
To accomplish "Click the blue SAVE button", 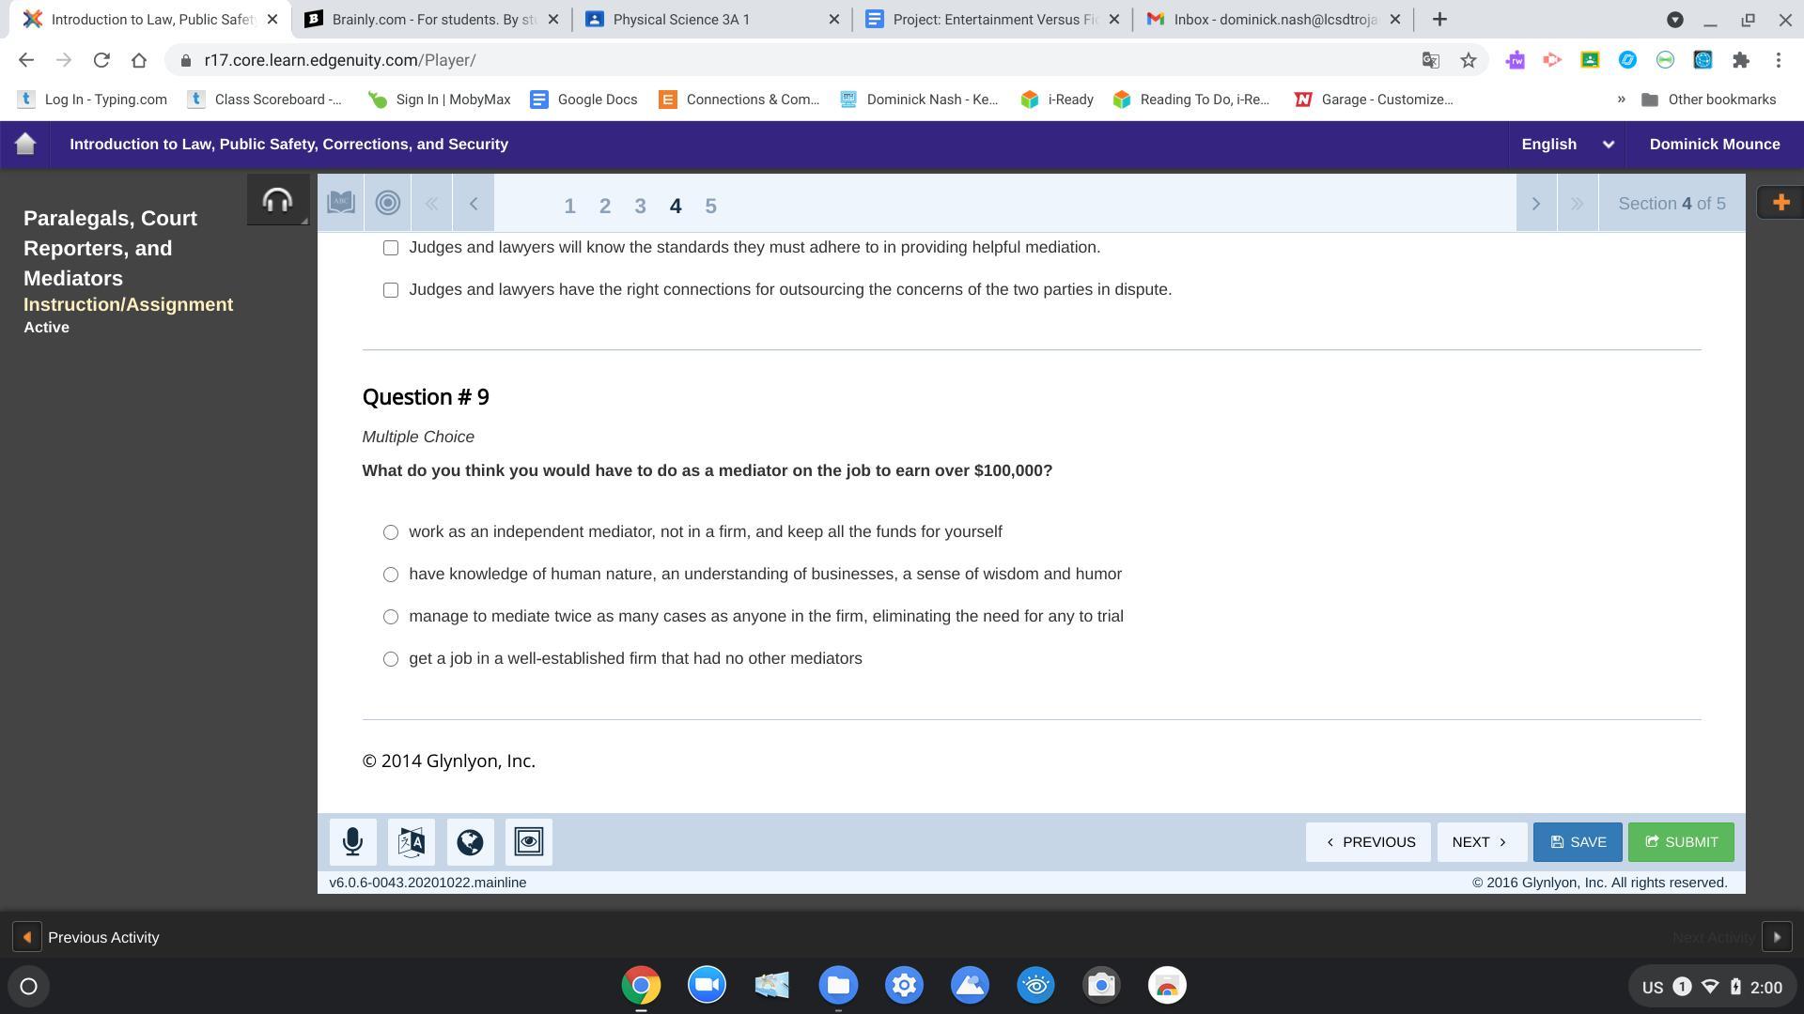I will (x=1577, y=842).
